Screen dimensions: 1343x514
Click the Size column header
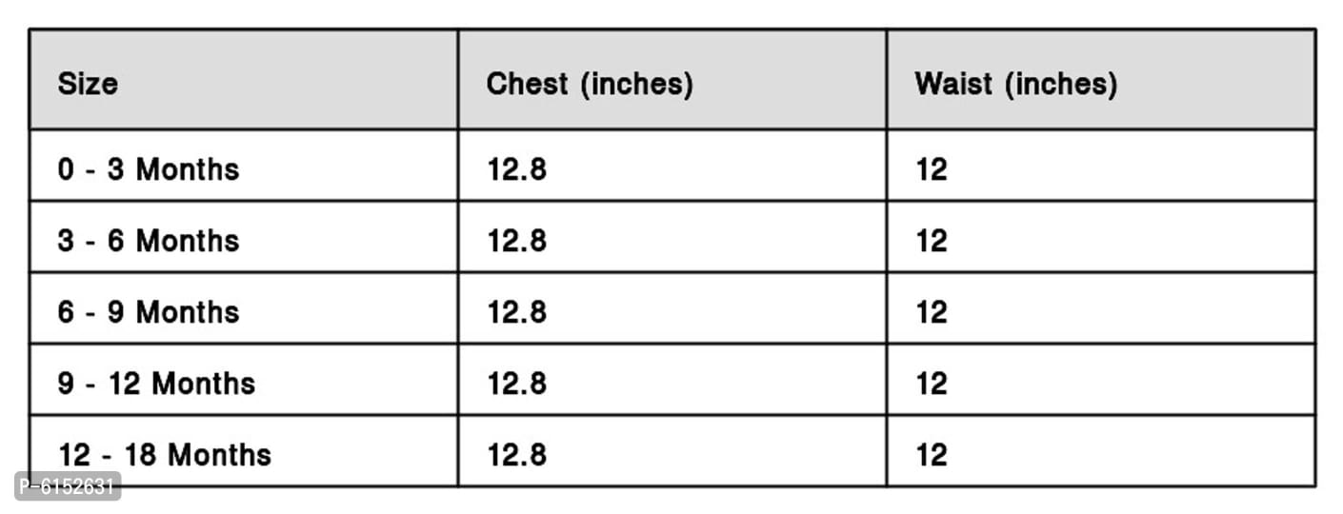coord(88,84)
